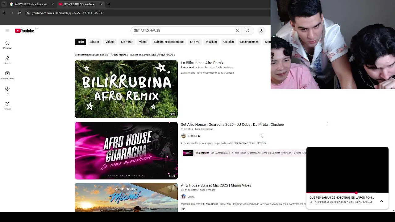Click the 51 k vistas metadata text
The width and height of the screenshot is (395, 222).
pyautogui.click(x=187, y=129)
